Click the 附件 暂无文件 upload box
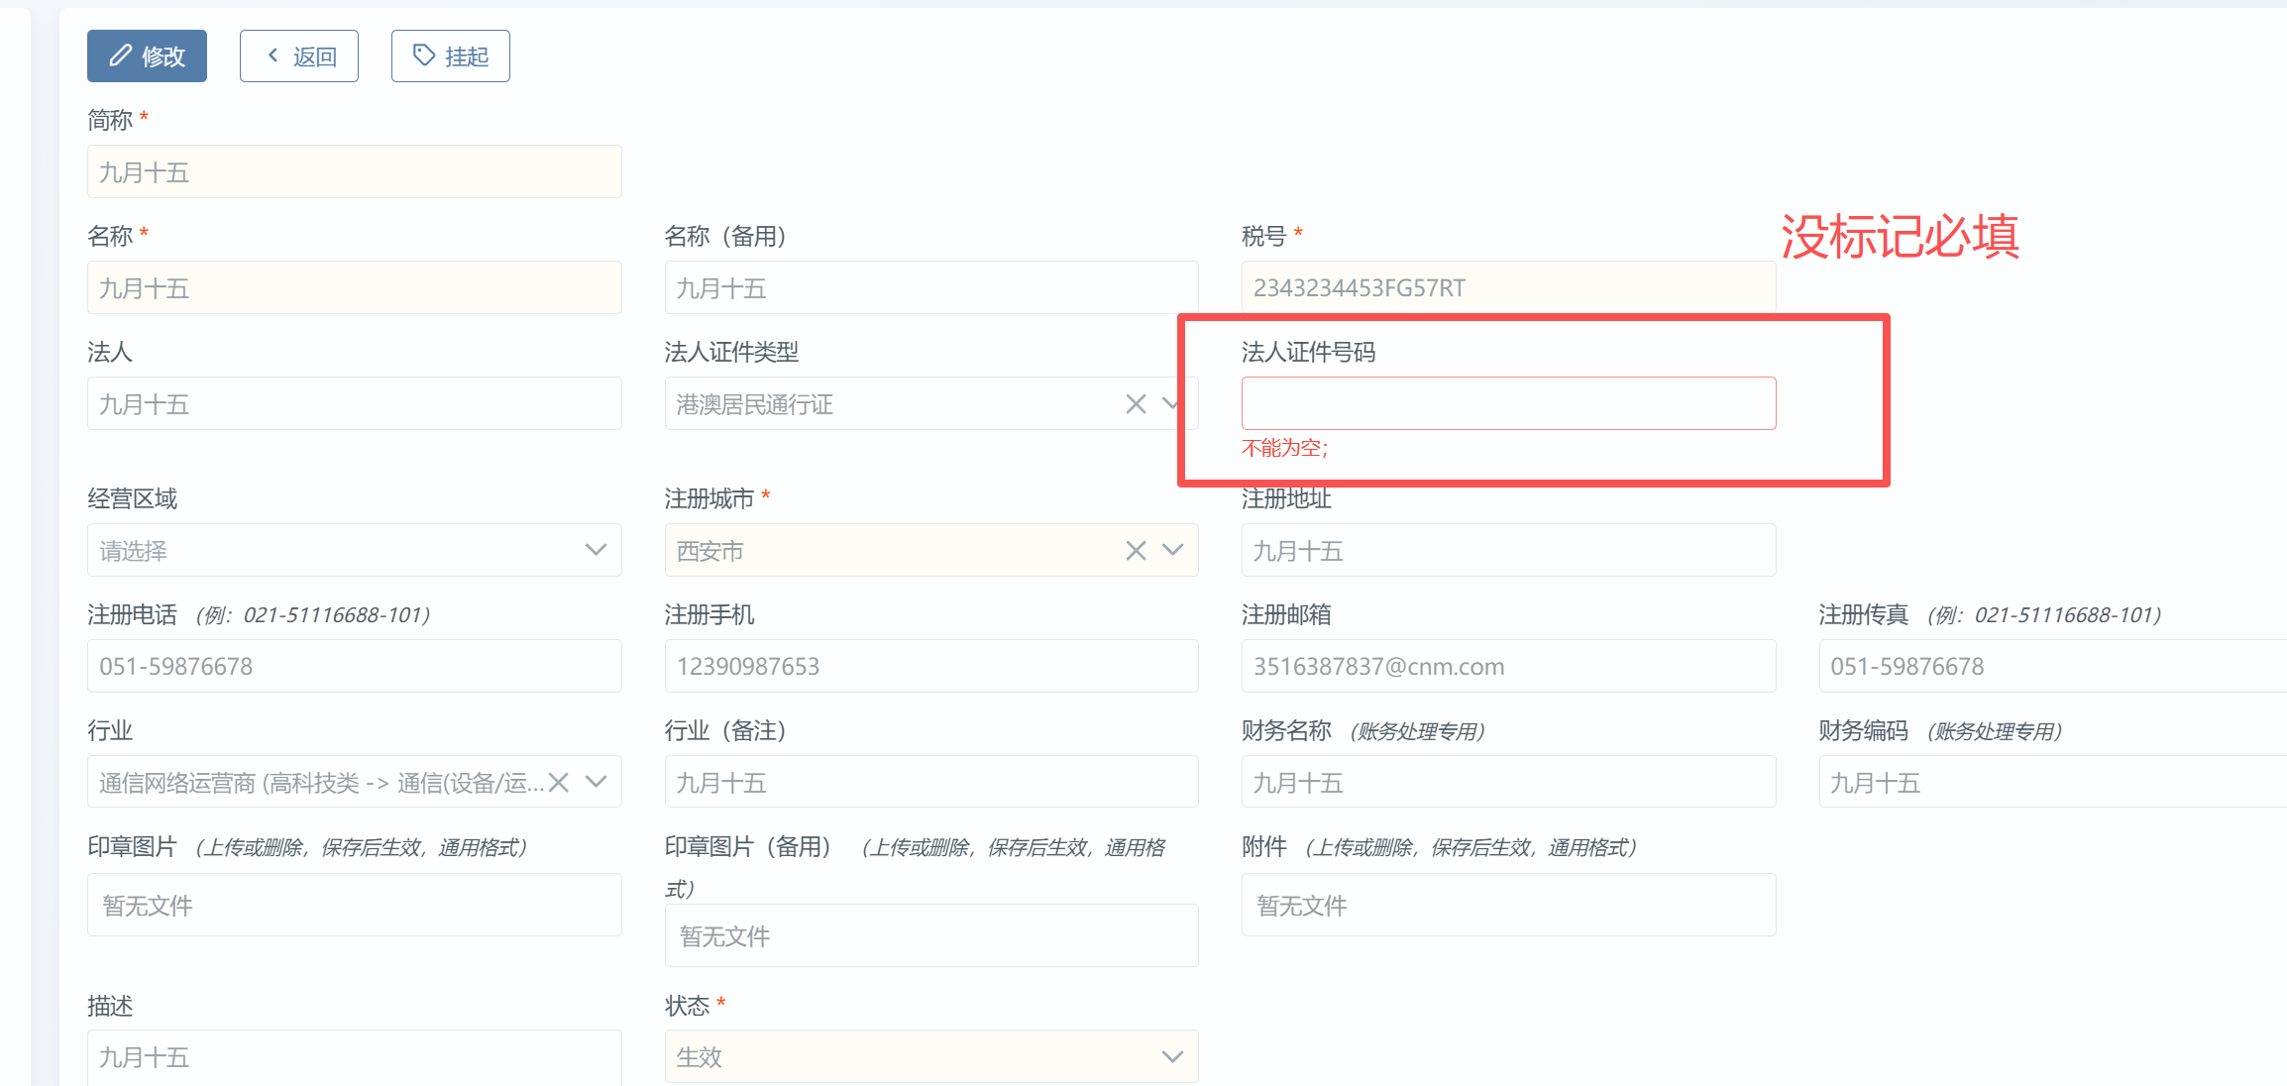The height and width of the screenshot is (1086, 2287). click(1507, 905)
